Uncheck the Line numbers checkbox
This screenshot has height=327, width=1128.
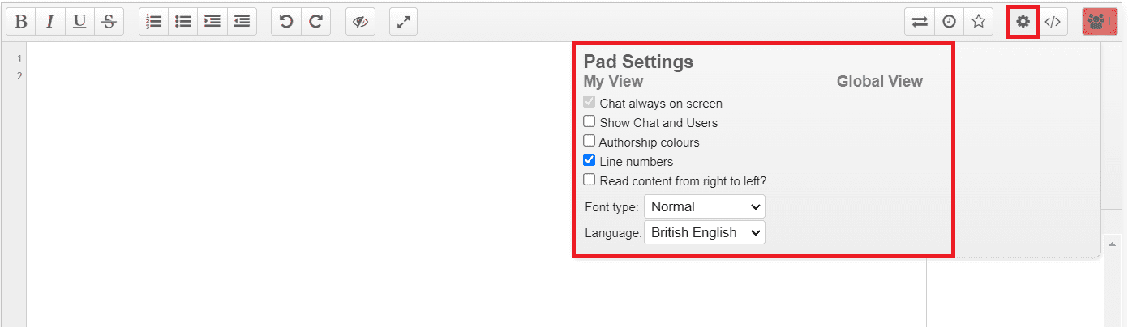click(x=590, y=160)
